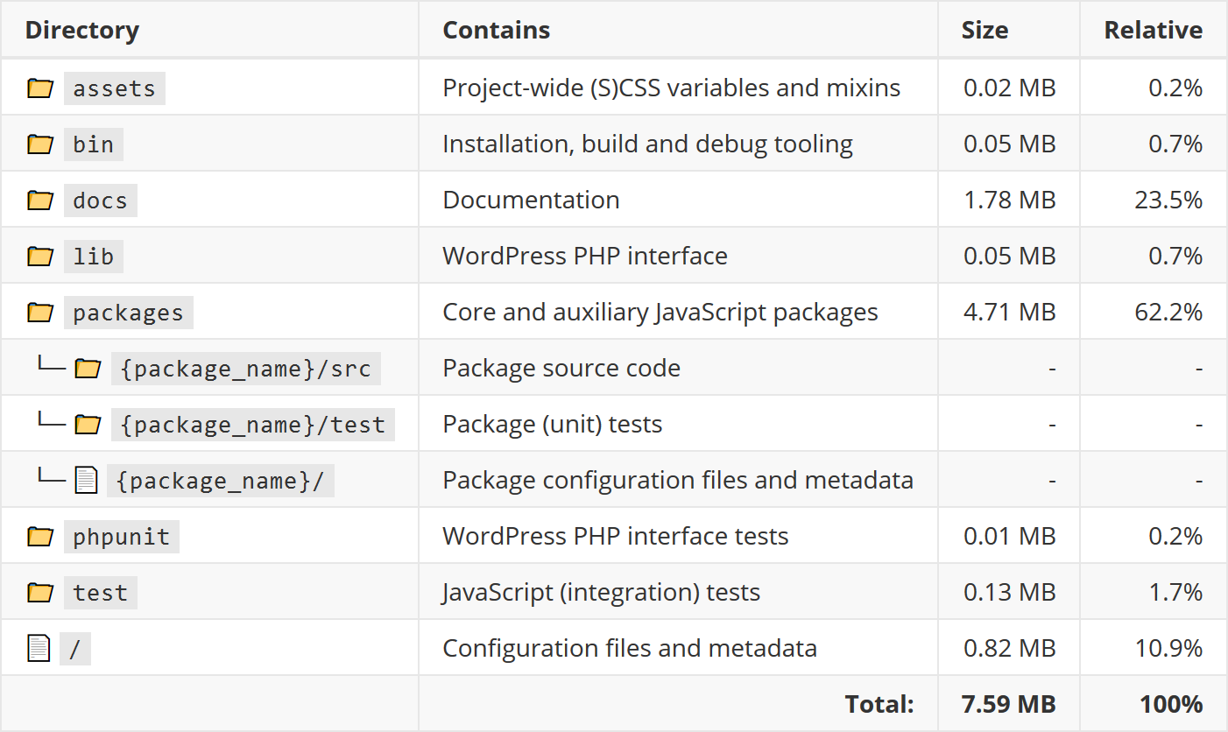Click the file icon beside the root / entry
Viewport: 1228px width, 732px height.
39,648
